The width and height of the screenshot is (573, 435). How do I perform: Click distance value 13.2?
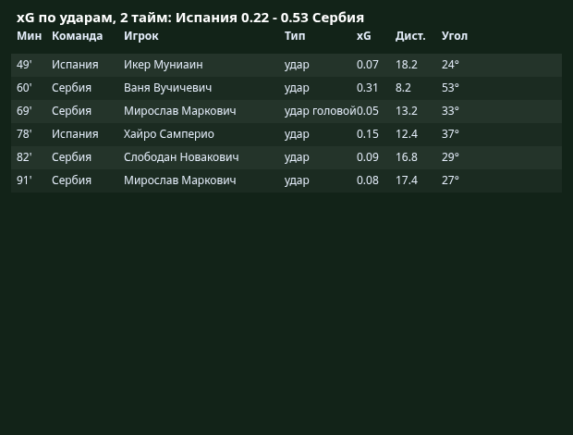407,111
